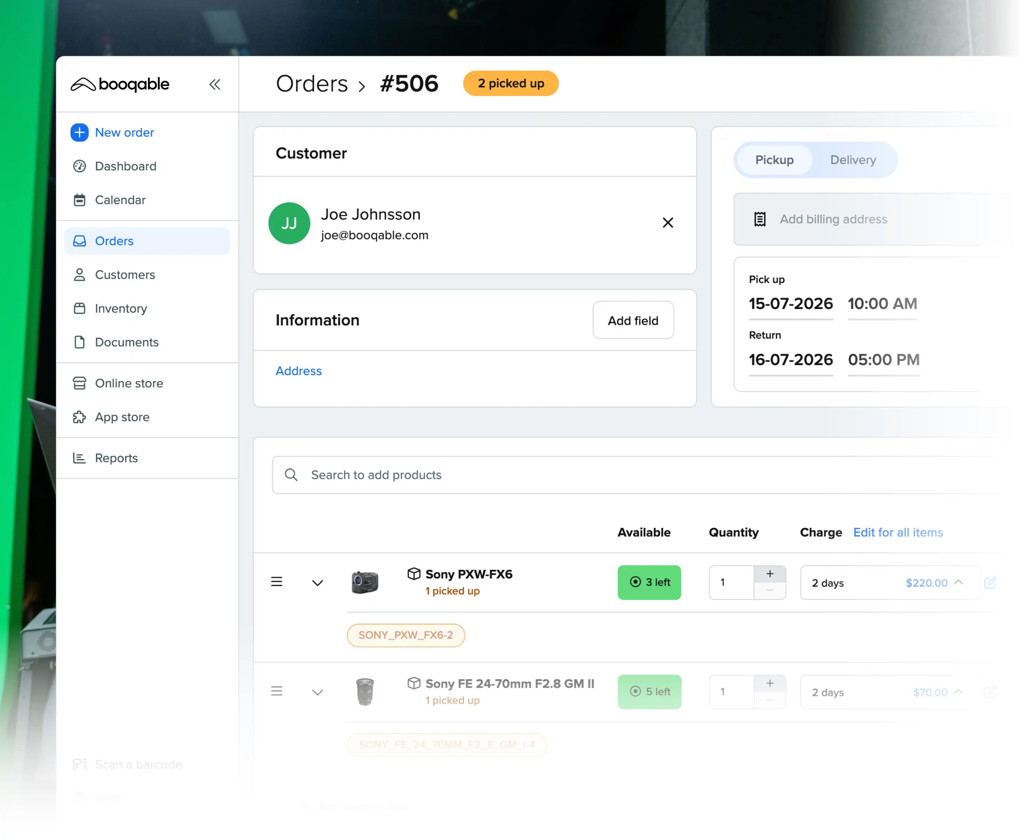
Task: Click Orders in the breadcrumb
Action: point(312,83)
